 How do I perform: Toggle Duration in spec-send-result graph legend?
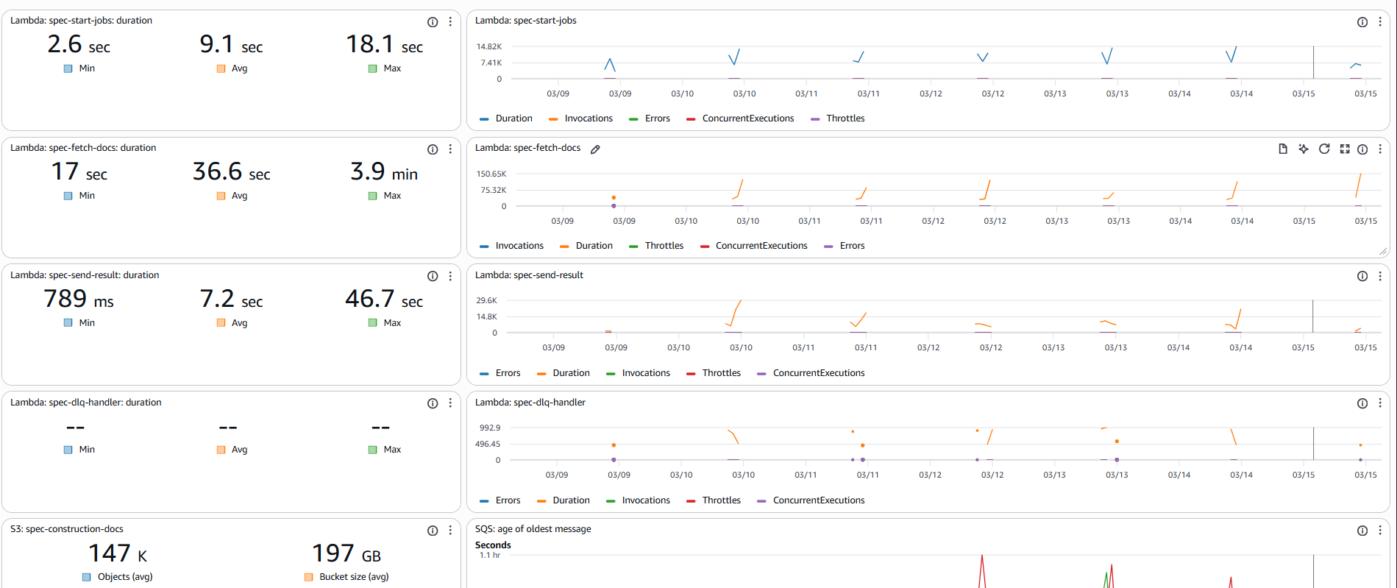click(x=564, y=373)
